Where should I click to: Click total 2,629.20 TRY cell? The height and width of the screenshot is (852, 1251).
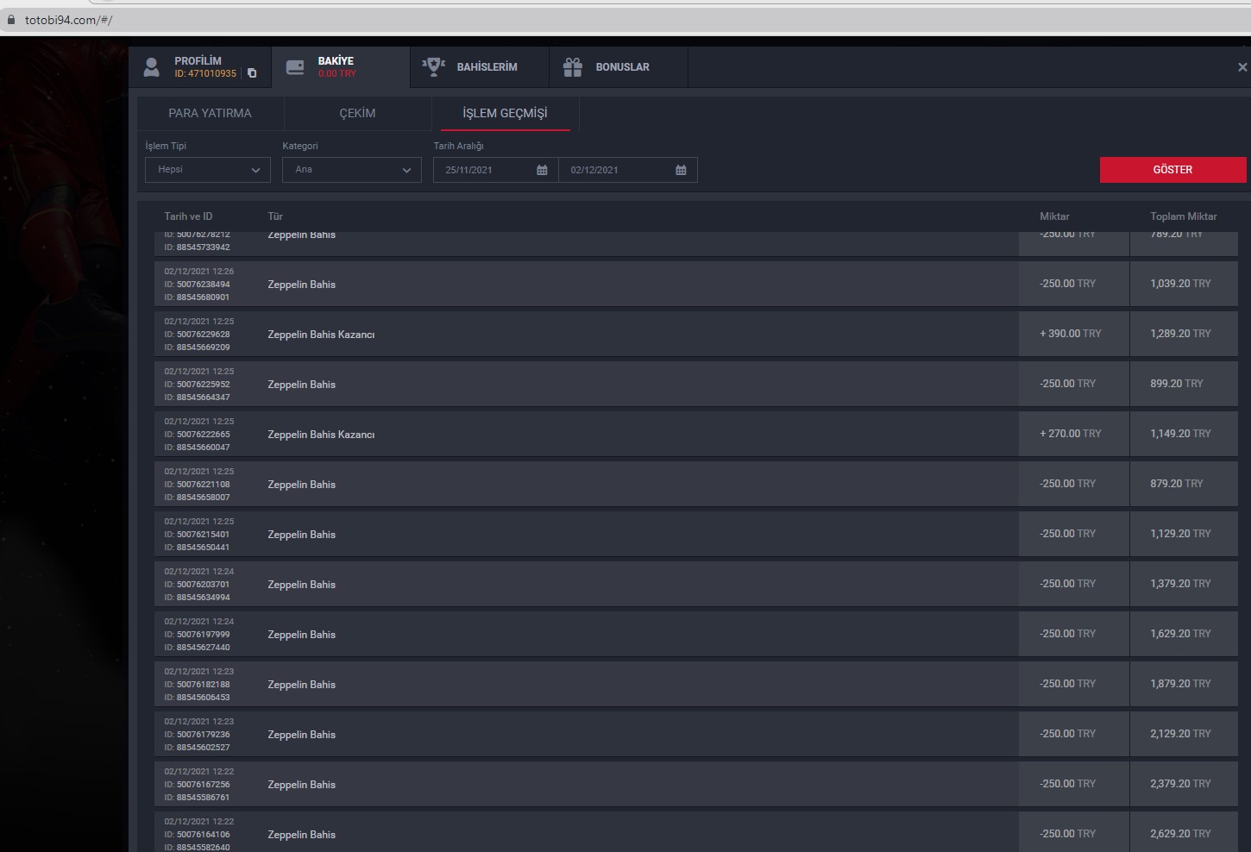[x=1183, y=832]
